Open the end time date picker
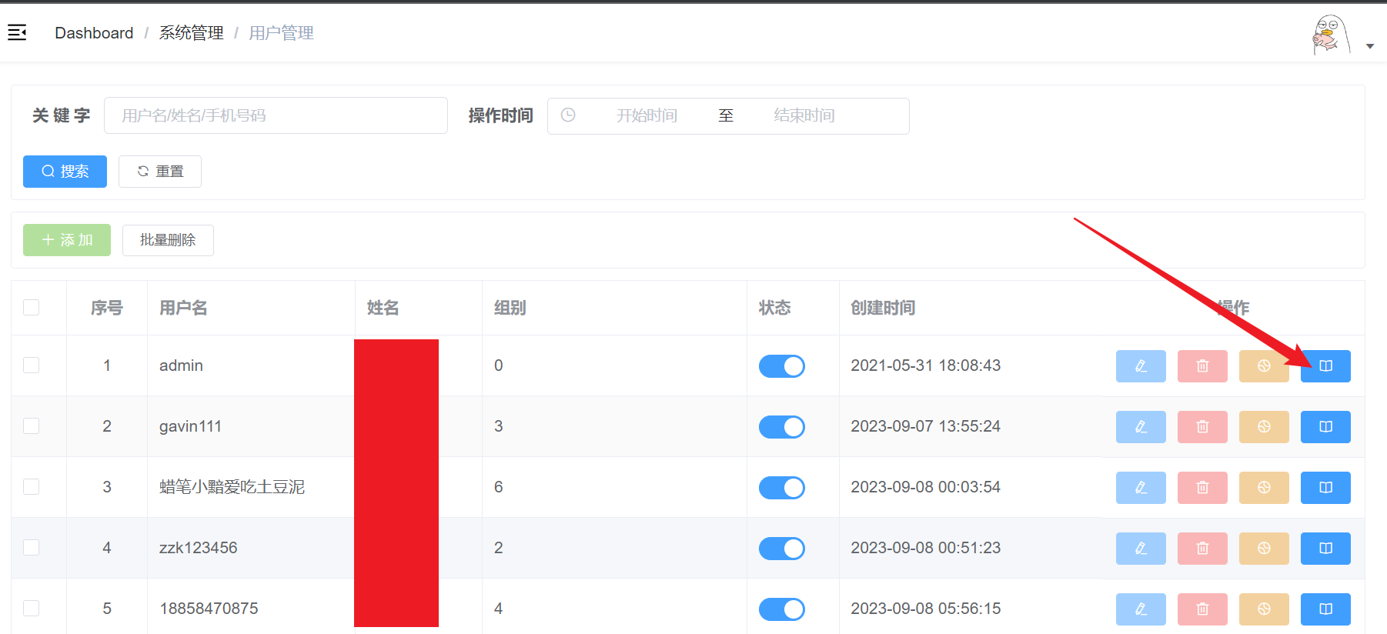1387x634 pixels. tap(804, 116)
